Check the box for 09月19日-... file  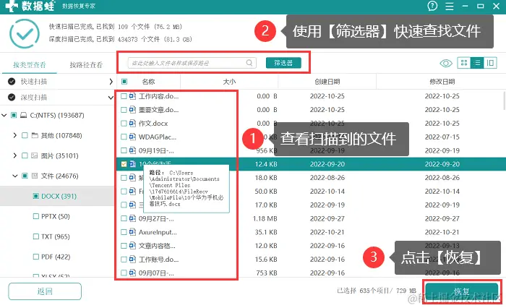(124, 150)
